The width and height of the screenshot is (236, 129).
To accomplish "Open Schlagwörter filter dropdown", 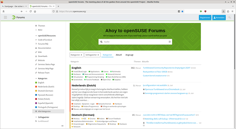I will pyautogui.click(x=92, y=55).
